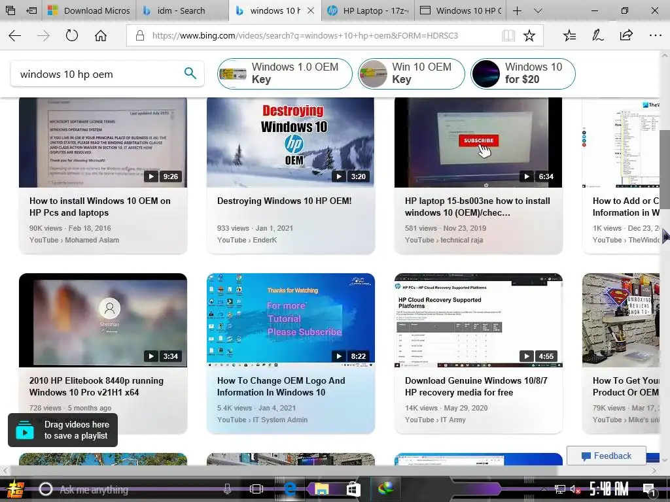670x502 pixels.
Task: Open How To Get Your Product video title
Action: point(626,386)
